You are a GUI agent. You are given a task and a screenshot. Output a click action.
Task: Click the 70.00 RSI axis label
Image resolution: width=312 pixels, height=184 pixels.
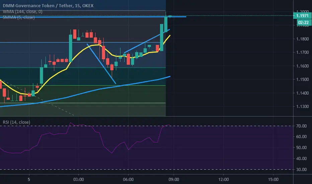point(301,126)
